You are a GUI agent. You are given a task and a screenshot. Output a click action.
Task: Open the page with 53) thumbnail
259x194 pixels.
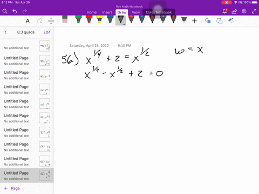pyautogui.click(x=27, y=133)
